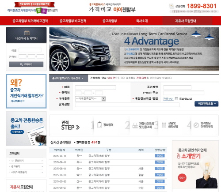Click the step 3 상품및 금리상담 document icon
This screenshot has width=221, height=192.
(164, 125)
